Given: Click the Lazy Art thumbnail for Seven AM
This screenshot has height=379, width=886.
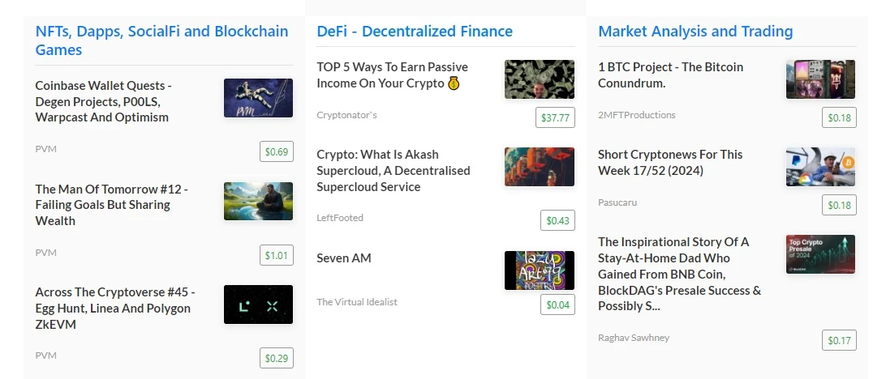Looking at the screenshot, I should pyautogui.click(x=540, y=270).
